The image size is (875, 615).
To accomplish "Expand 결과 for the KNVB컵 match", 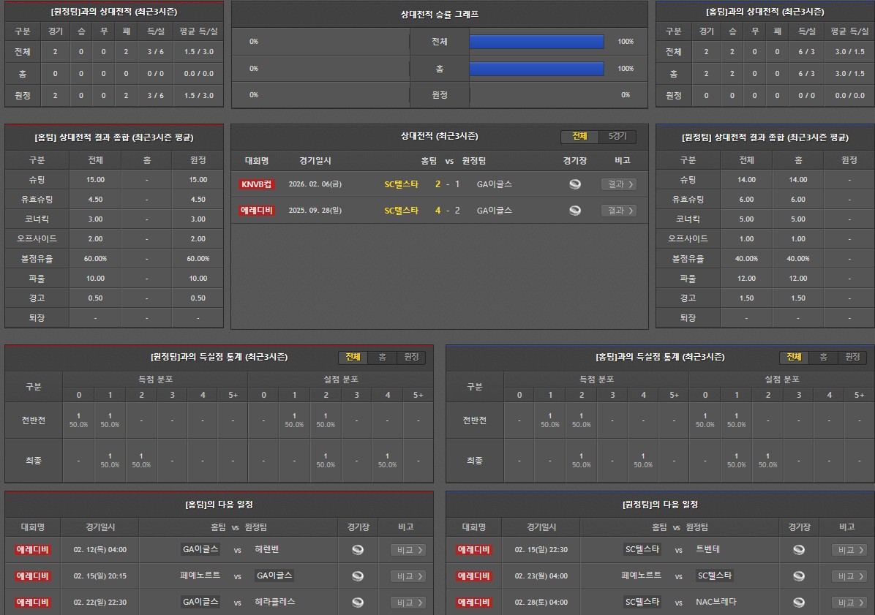I will click(618, 184).
